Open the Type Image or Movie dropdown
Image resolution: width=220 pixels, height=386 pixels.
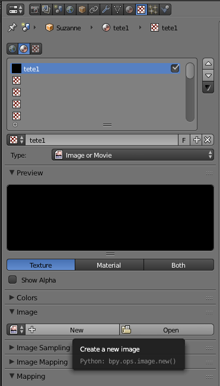tap(133, 155)
